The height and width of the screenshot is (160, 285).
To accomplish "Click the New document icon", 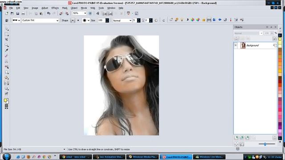I will coord(7,13).
